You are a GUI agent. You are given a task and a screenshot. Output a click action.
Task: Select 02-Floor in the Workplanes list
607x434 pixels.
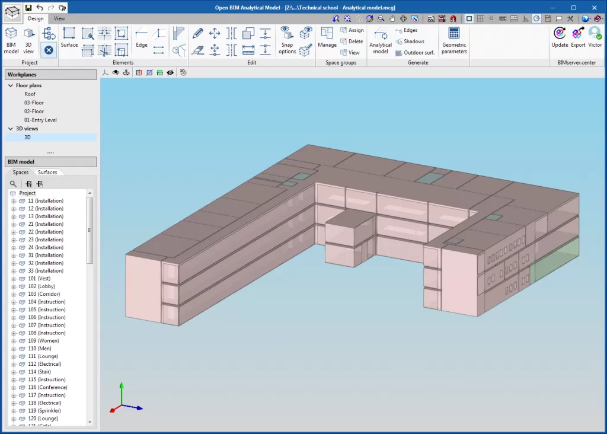[x=34, y=111]
